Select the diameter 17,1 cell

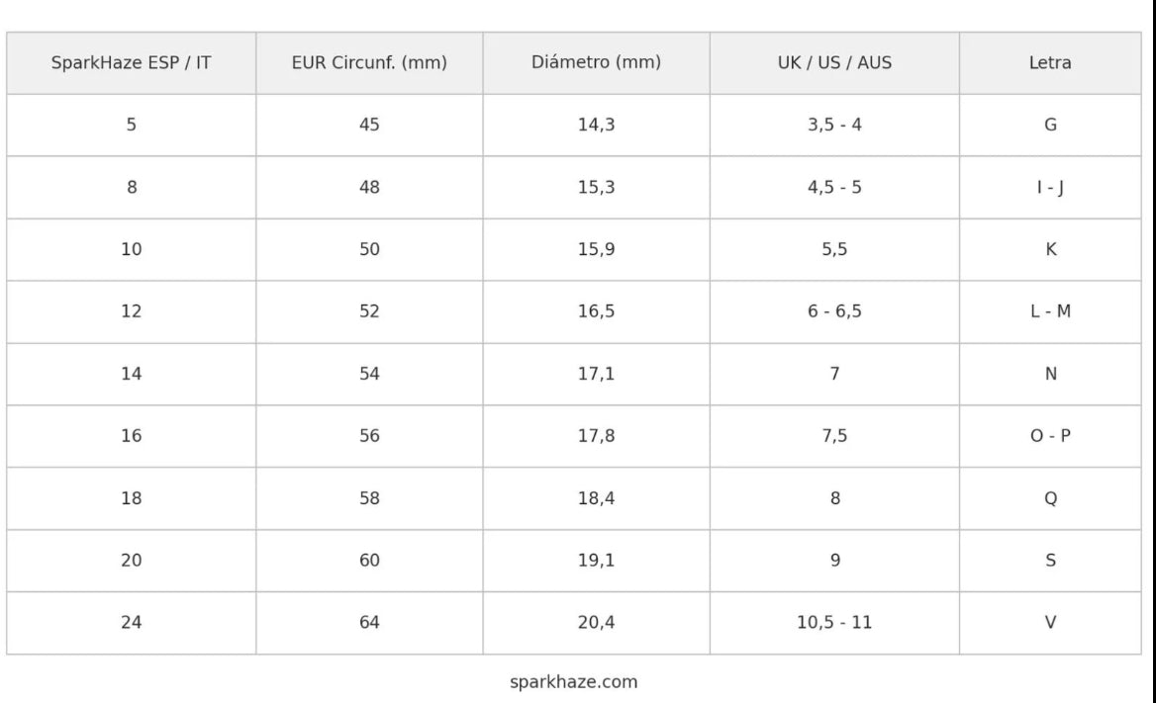(597, 374)
